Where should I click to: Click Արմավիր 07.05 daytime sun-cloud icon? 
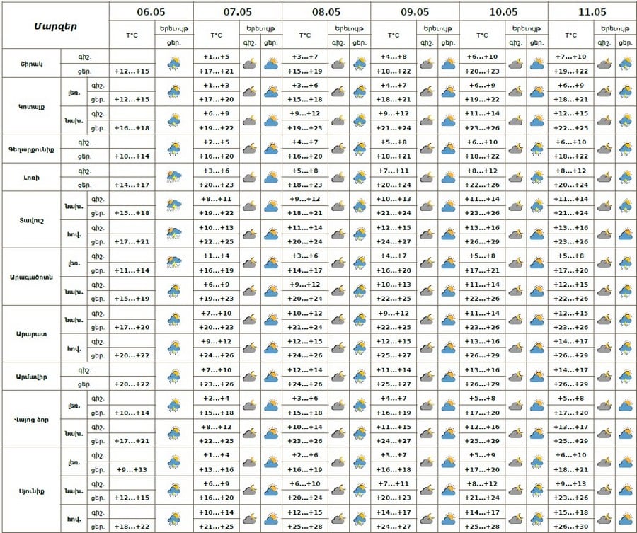coord(271,376)
